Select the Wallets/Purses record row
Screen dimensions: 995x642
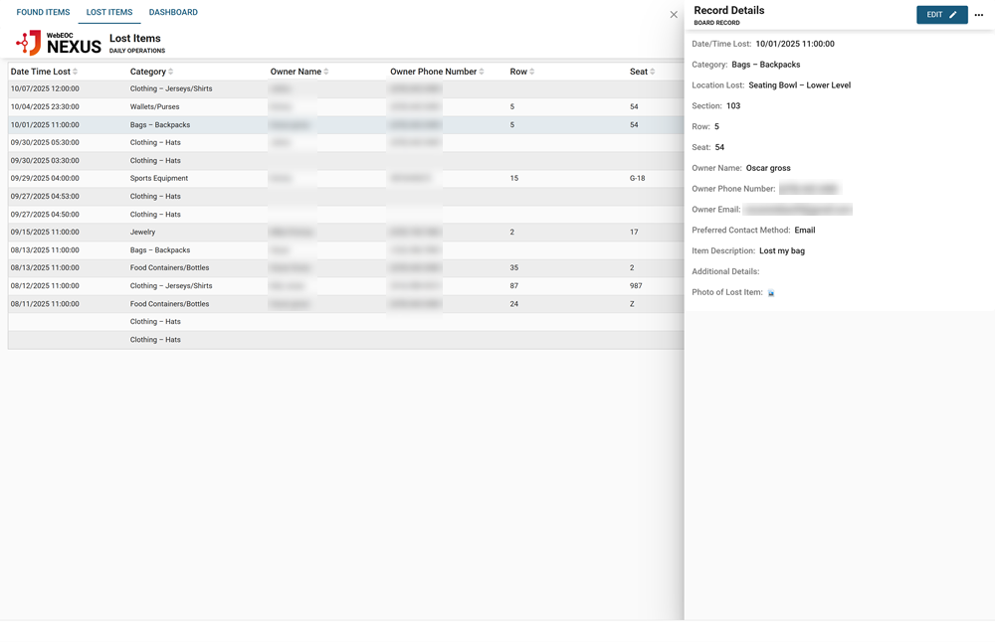point(154,107)
